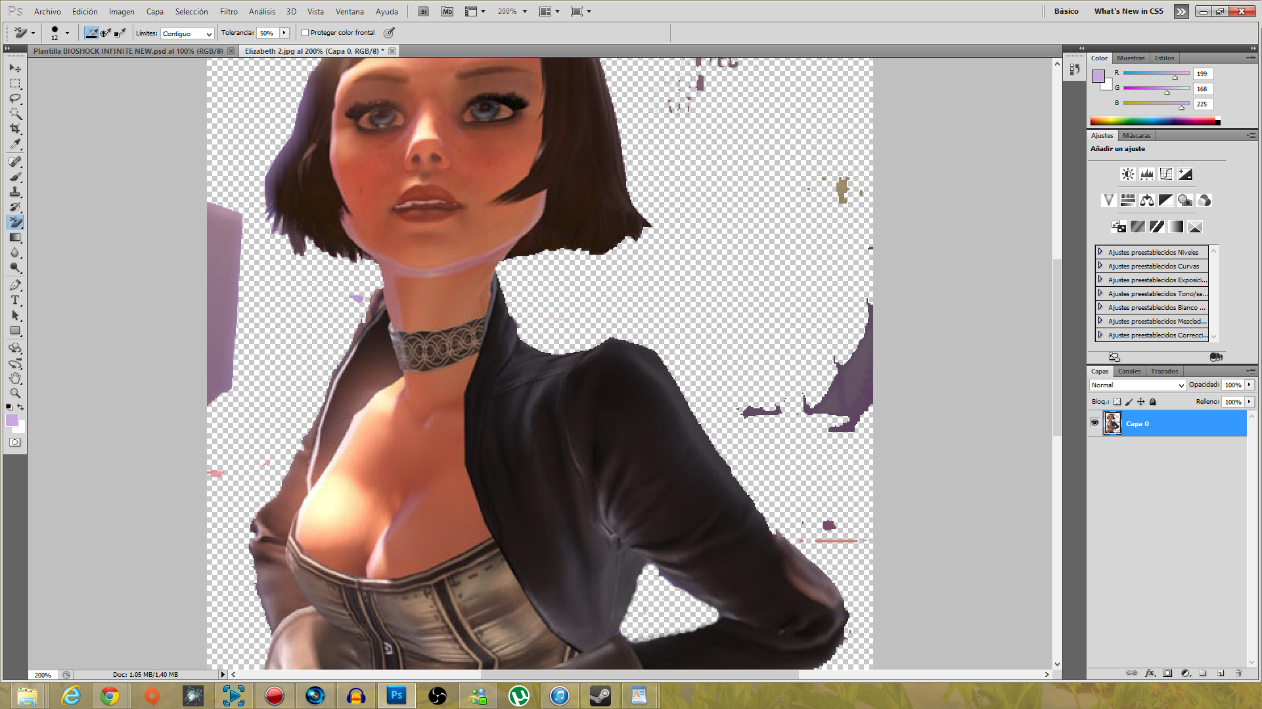Select the Quick Selection tool
The width and height of the screenshot is (1262, 709).
click(x=15, y=114)
